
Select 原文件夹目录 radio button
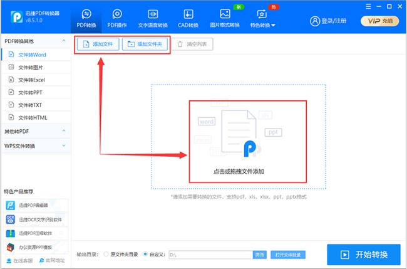click(106, 254)
